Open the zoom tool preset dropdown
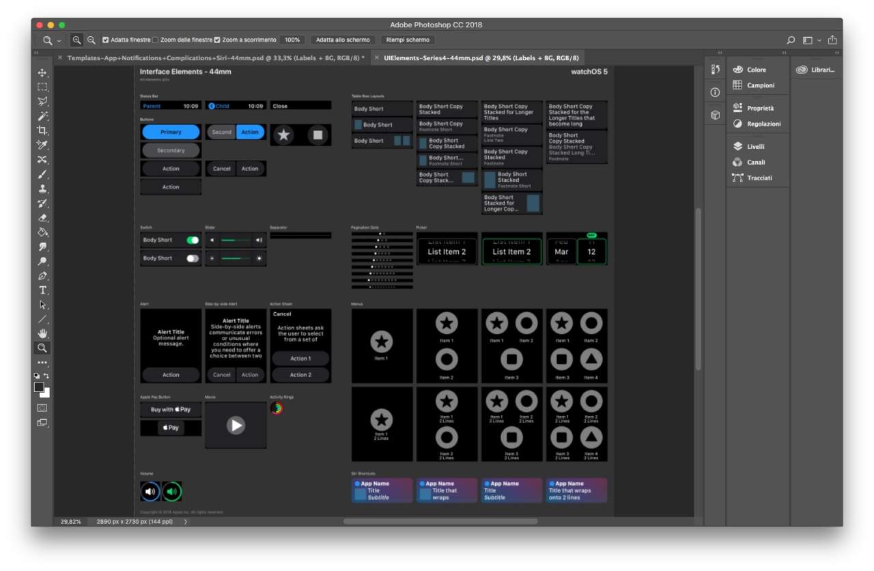 [x=52, y=40]
